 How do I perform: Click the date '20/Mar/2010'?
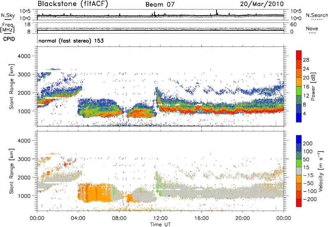262,4
